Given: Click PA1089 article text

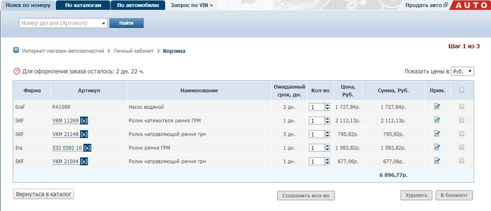Looking at the screenshot, I should [61, 107].
